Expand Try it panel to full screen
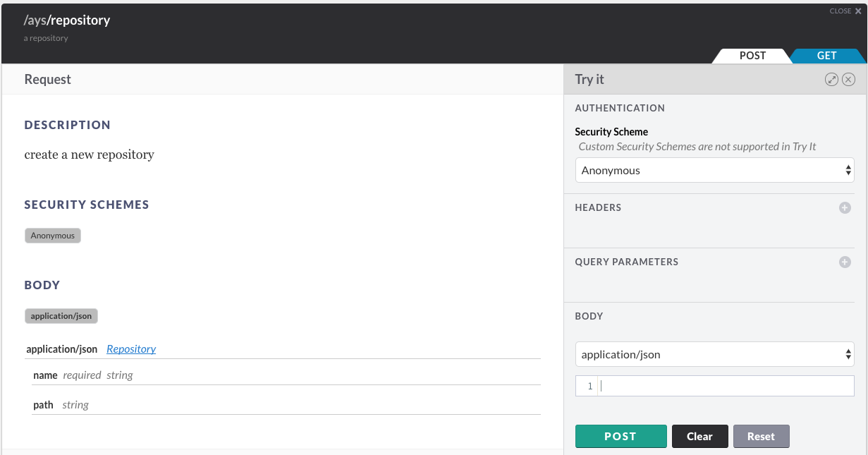Image resolution: width=868 pixels, height=455 pixels. pyautogui.click(x=832, y=80)
